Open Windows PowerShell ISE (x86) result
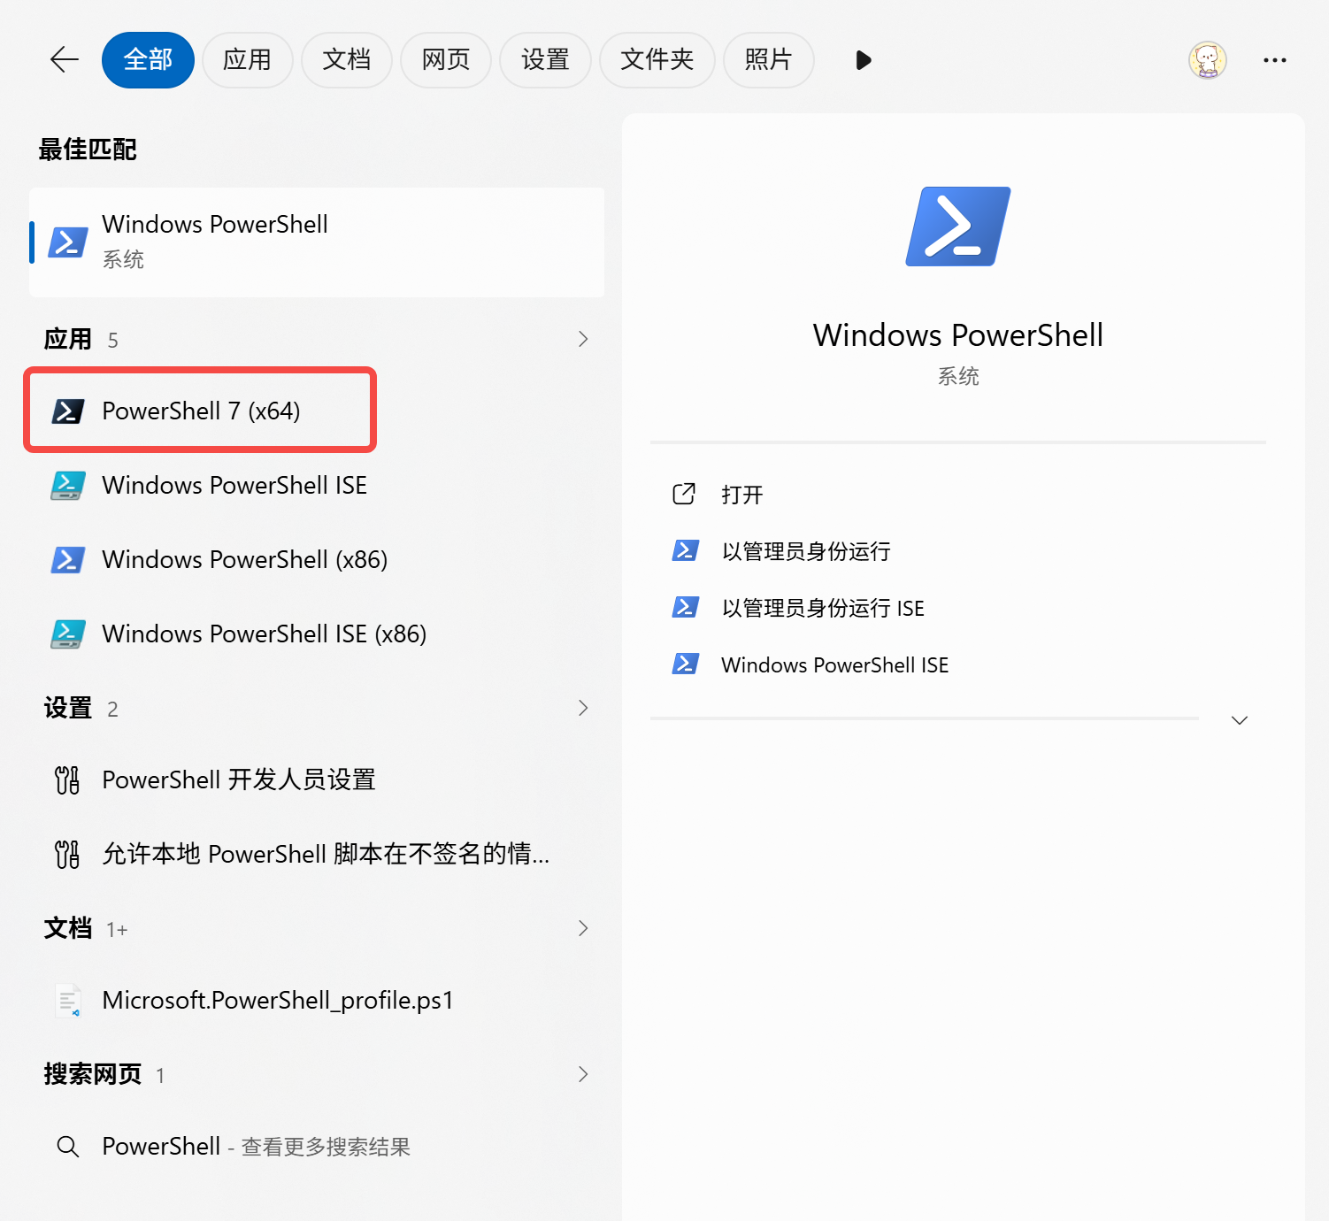The image size is (1329, 1221). click(317, 634)
